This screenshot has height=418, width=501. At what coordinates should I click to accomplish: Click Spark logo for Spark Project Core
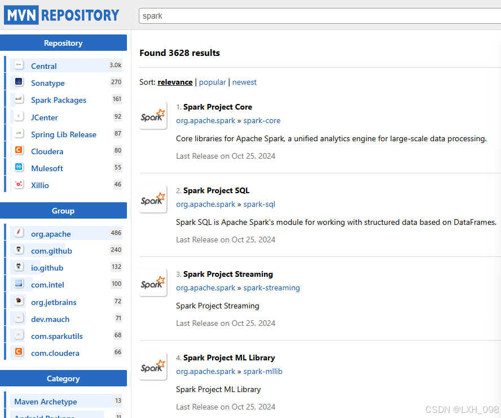pyautogui.click(x=153, y=115)
